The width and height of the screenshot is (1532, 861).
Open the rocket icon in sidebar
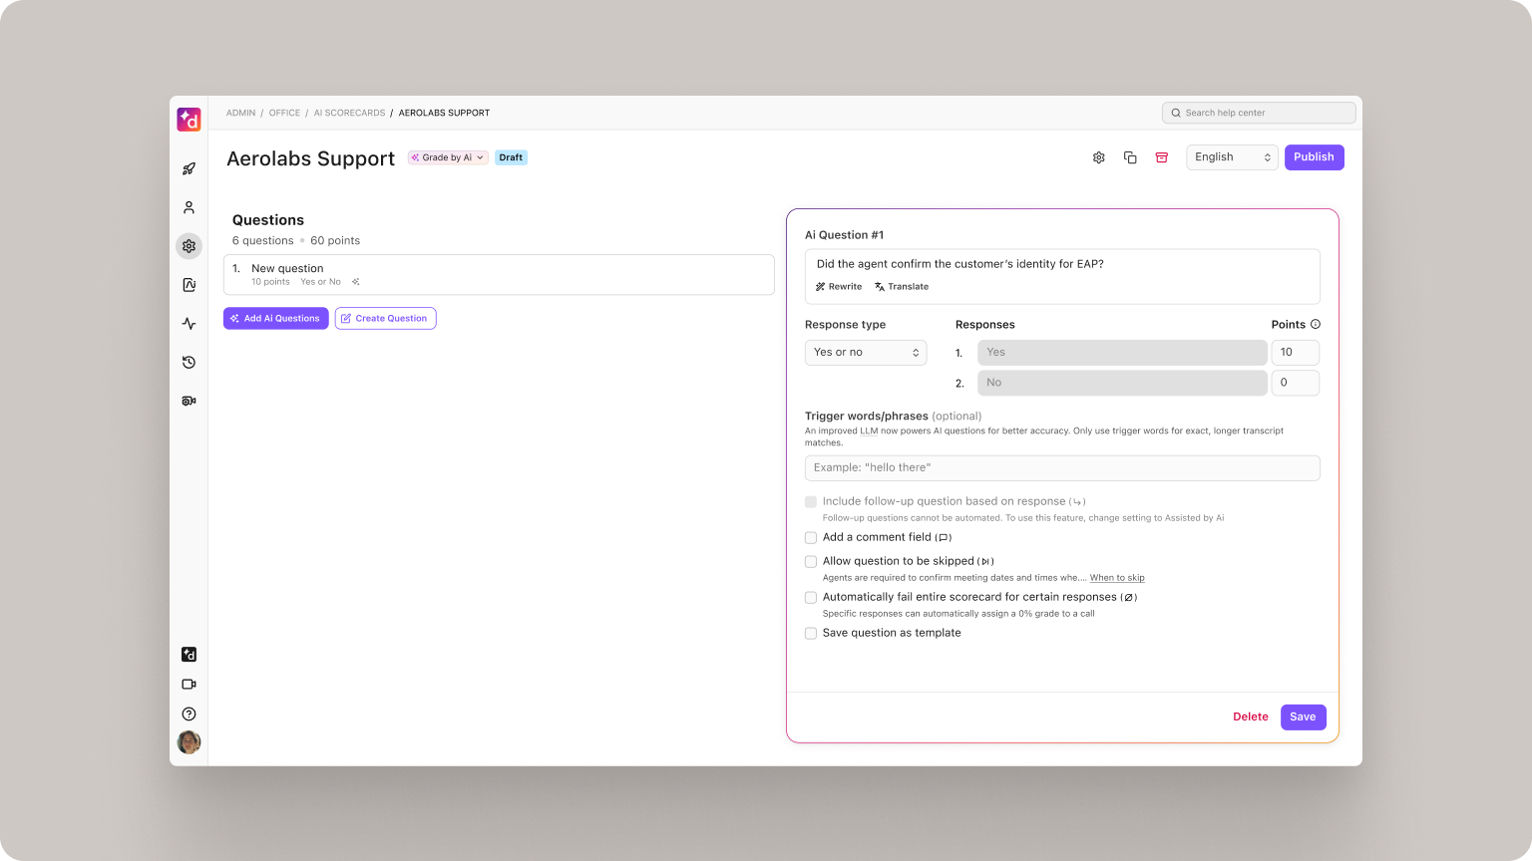(189, 168)
